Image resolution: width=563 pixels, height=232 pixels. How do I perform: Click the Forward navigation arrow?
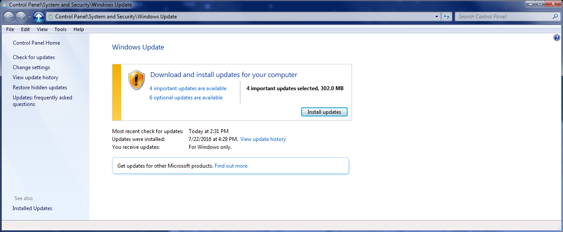tap(21, 17)
